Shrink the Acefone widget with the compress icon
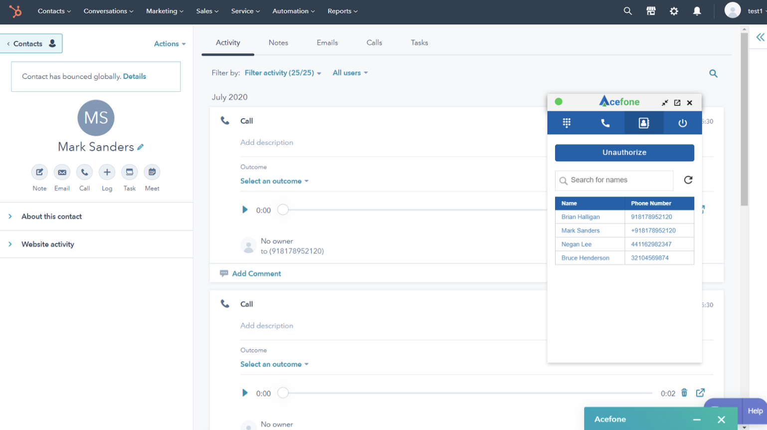 click(x=665, y=103)
